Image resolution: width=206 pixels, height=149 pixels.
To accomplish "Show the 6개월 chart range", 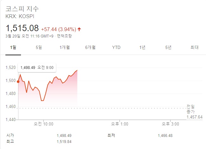I will 90,47.
